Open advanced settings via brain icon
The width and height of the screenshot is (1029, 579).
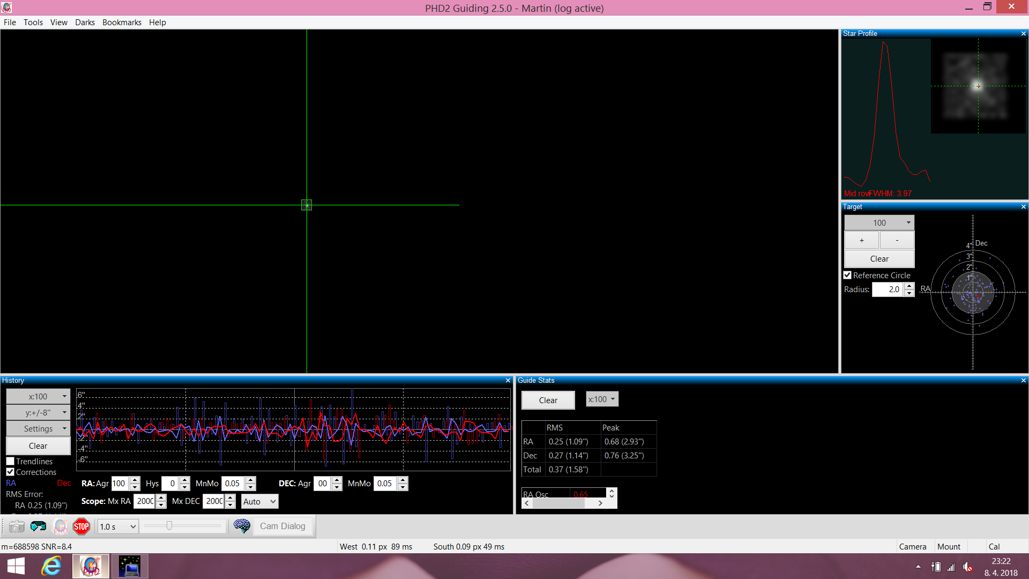pyautogui.click(x=242, y=526)
